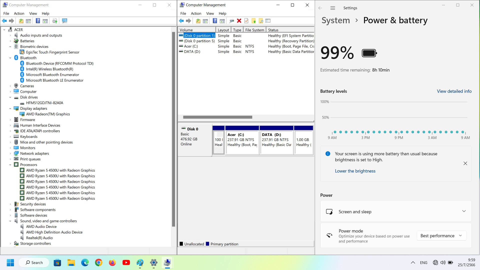The height and width of the screenshot is (270, 480).
Task: Select AMD Radeon(TM) Graphics device
Action: [48, 114]
